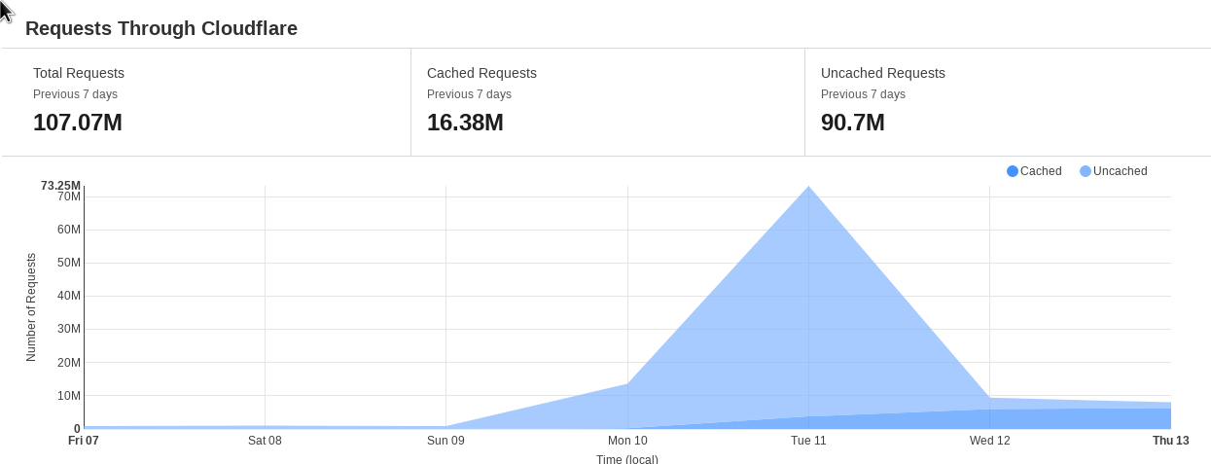Click the 10M y-axis label
1211x464 pixels.
click(x=69, y=396)
